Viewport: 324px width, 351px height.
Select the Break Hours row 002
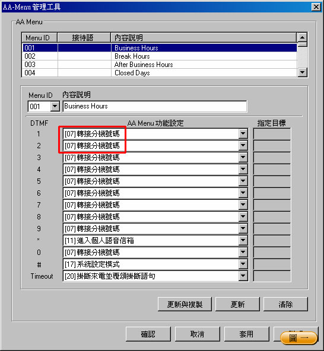click(159, 56)
